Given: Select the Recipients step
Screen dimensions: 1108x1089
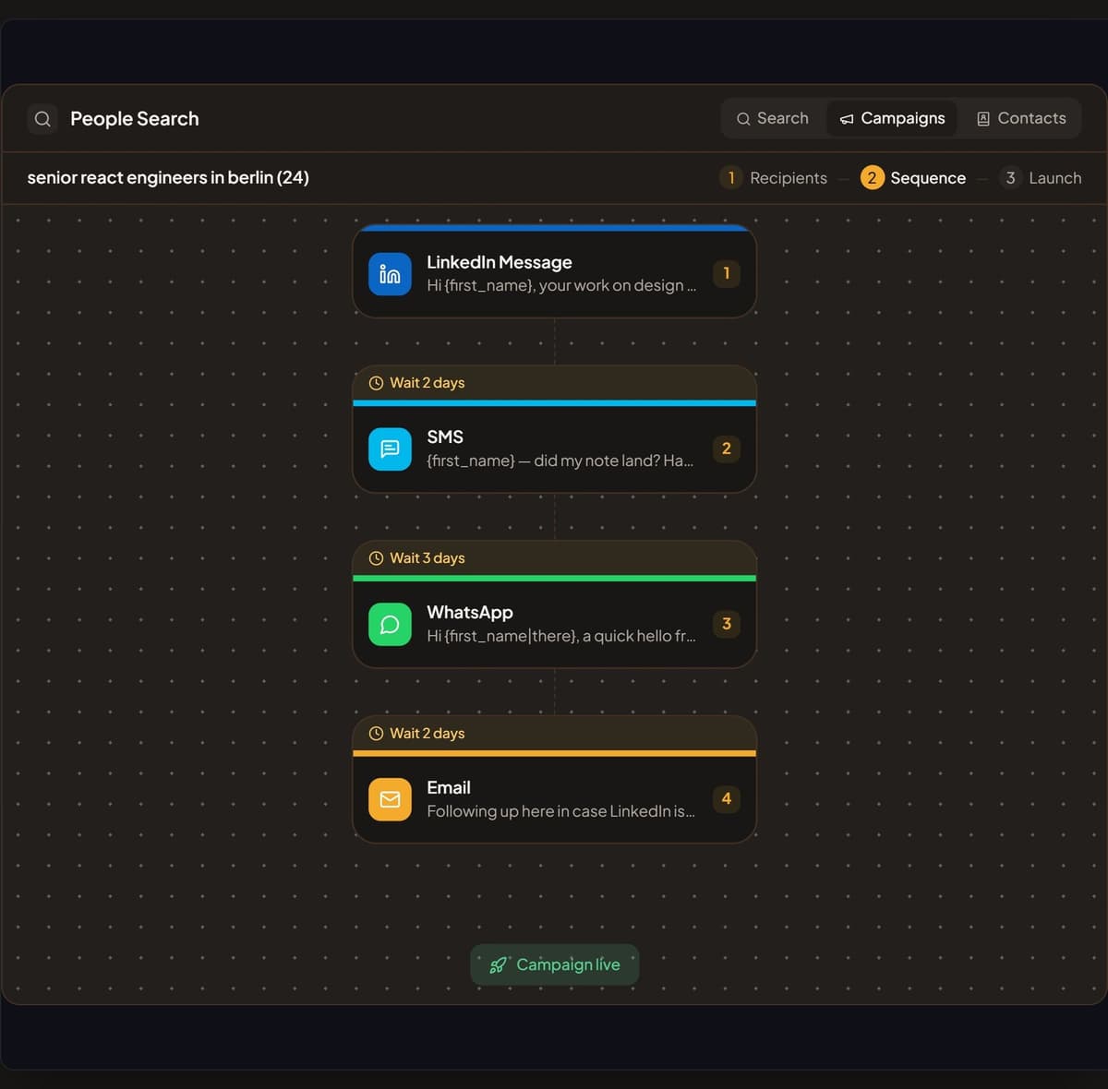Looking at the screenshot, I should (774, 178).
